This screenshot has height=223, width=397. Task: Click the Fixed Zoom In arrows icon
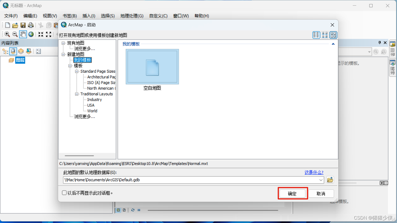point(41,34)
